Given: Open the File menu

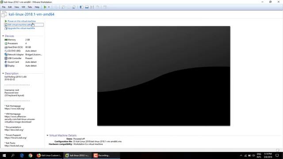Looking at the screenshot, I should coord(4,7).
